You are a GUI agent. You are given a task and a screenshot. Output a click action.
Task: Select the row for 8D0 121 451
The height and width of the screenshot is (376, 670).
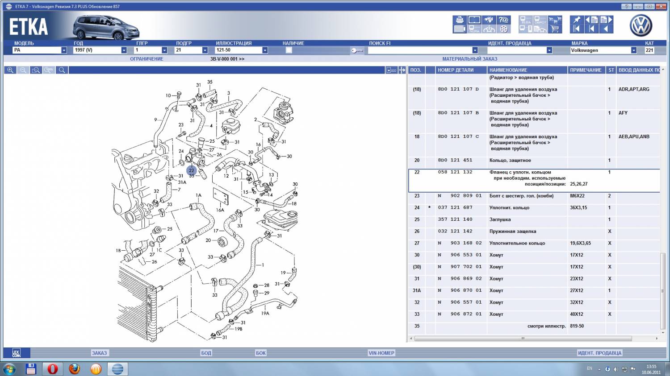tap(534, 161)
